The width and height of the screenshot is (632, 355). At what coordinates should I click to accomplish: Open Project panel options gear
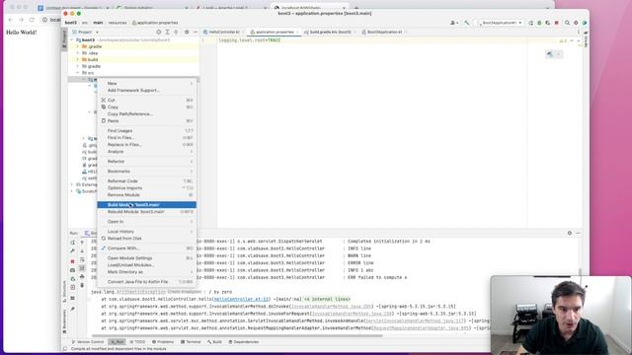point(187,32)
